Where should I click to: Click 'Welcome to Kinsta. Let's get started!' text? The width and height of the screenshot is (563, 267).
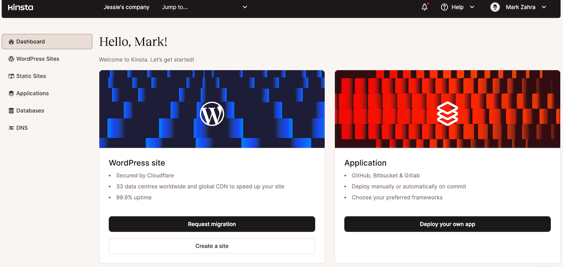[x=146, y=60]
